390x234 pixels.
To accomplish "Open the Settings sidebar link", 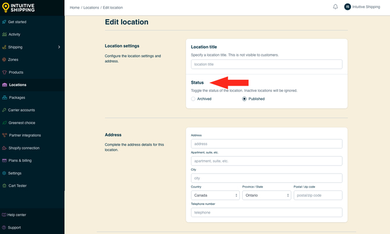I will coord(15,173).
